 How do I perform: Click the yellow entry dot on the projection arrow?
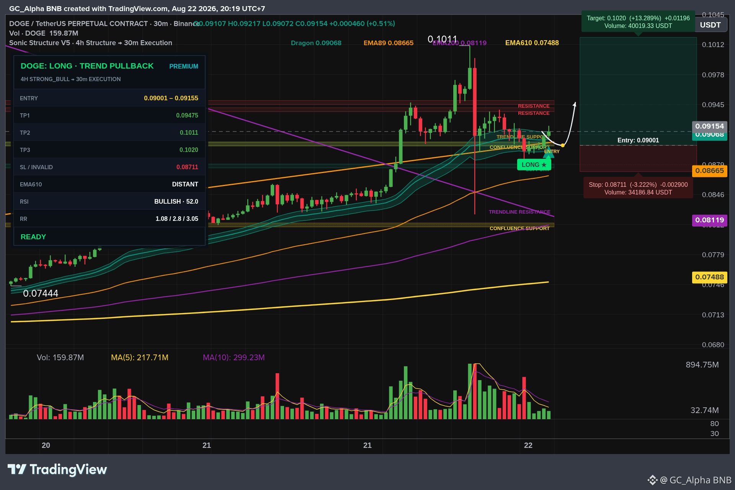[562, 145]
